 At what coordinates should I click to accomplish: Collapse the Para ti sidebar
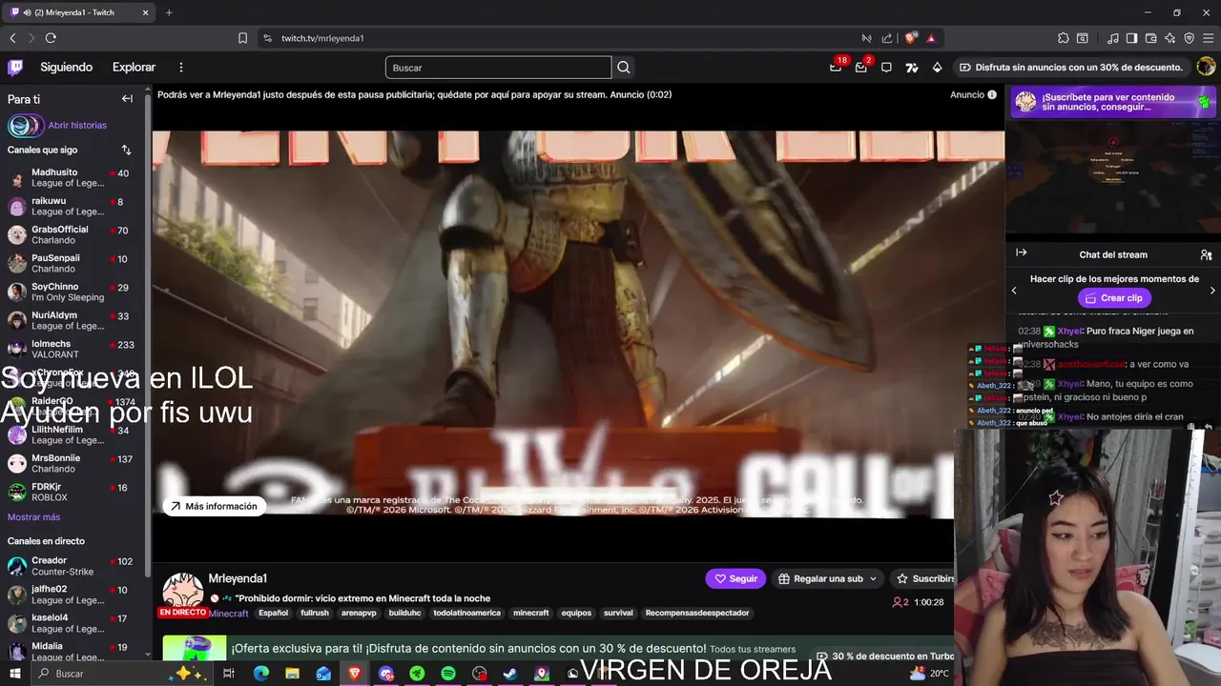point(127,98)
